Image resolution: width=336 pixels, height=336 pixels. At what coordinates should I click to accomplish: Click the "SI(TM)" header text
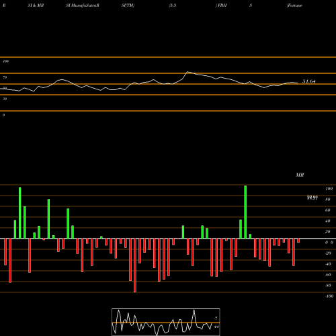pos(128,5)
